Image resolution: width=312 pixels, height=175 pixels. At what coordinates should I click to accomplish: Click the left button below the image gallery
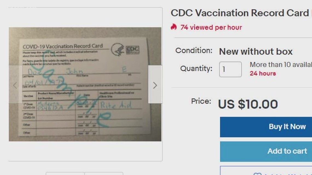[65, 174]
